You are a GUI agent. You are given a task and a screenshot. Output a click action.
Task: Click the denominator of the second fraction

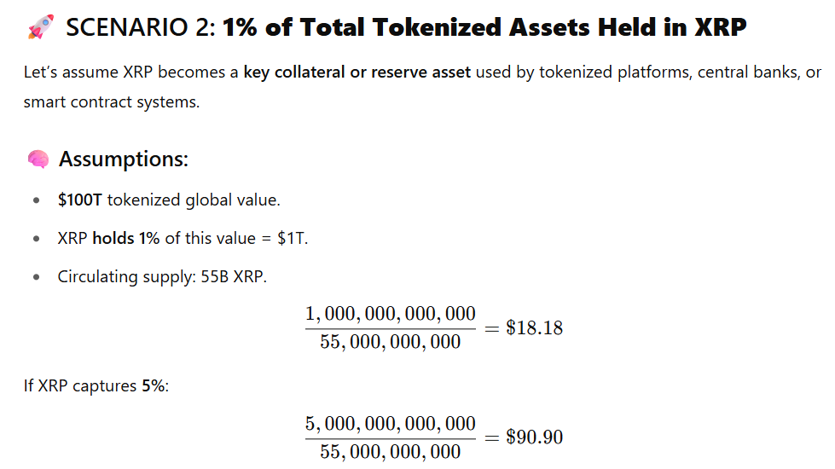coord(391,452)
